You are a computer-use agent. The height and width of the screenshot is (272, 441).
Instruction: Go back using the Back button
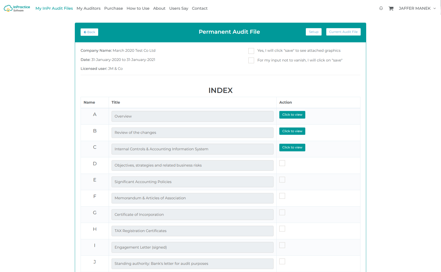pos(89,32)
